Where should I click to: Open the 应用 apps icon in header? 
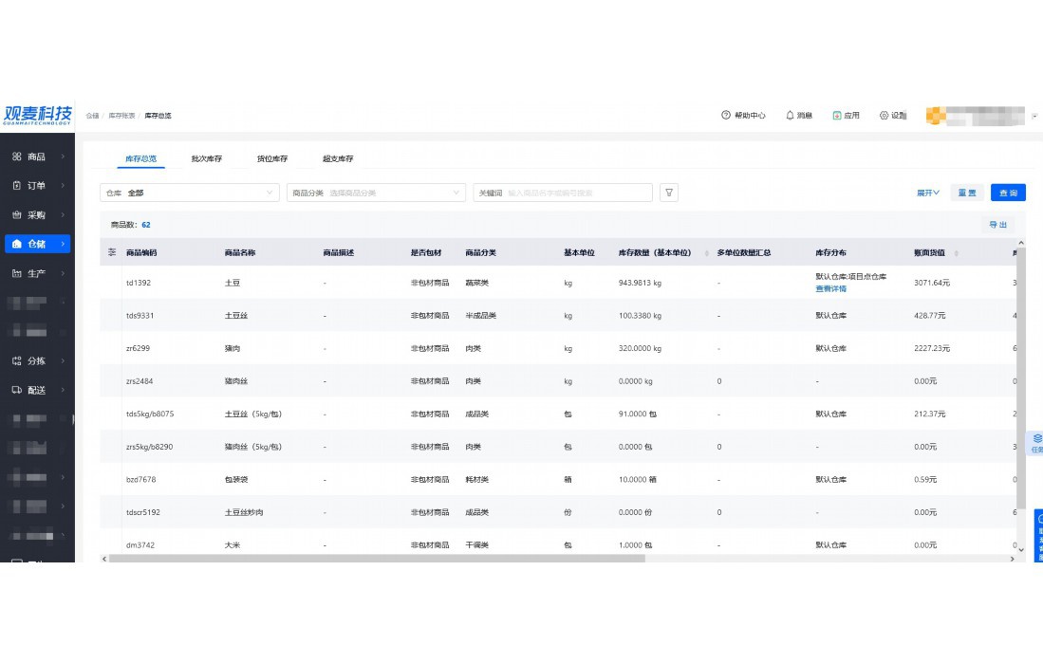click(837, 116)
